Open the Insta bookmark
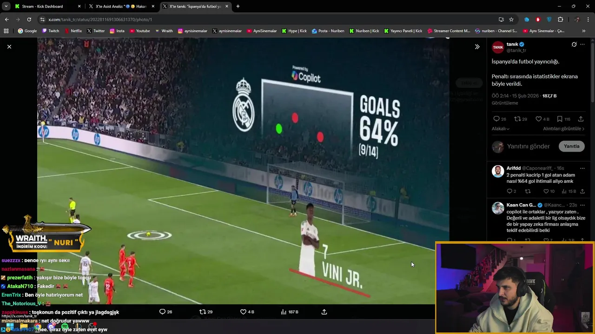Screen dimensions: 595x334 (117, 31)
